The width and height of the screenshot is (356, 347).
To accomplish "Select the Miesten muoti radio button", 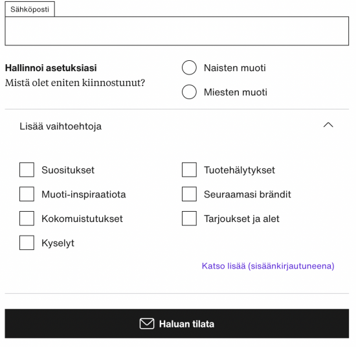I will tap(189, 92).
